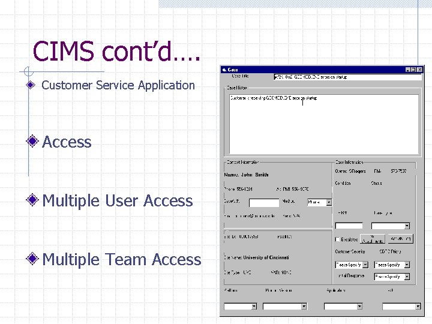Click the Multiple Team Access bullet text
This screenshot has height=324, width=432.
[x=122, y=259]
